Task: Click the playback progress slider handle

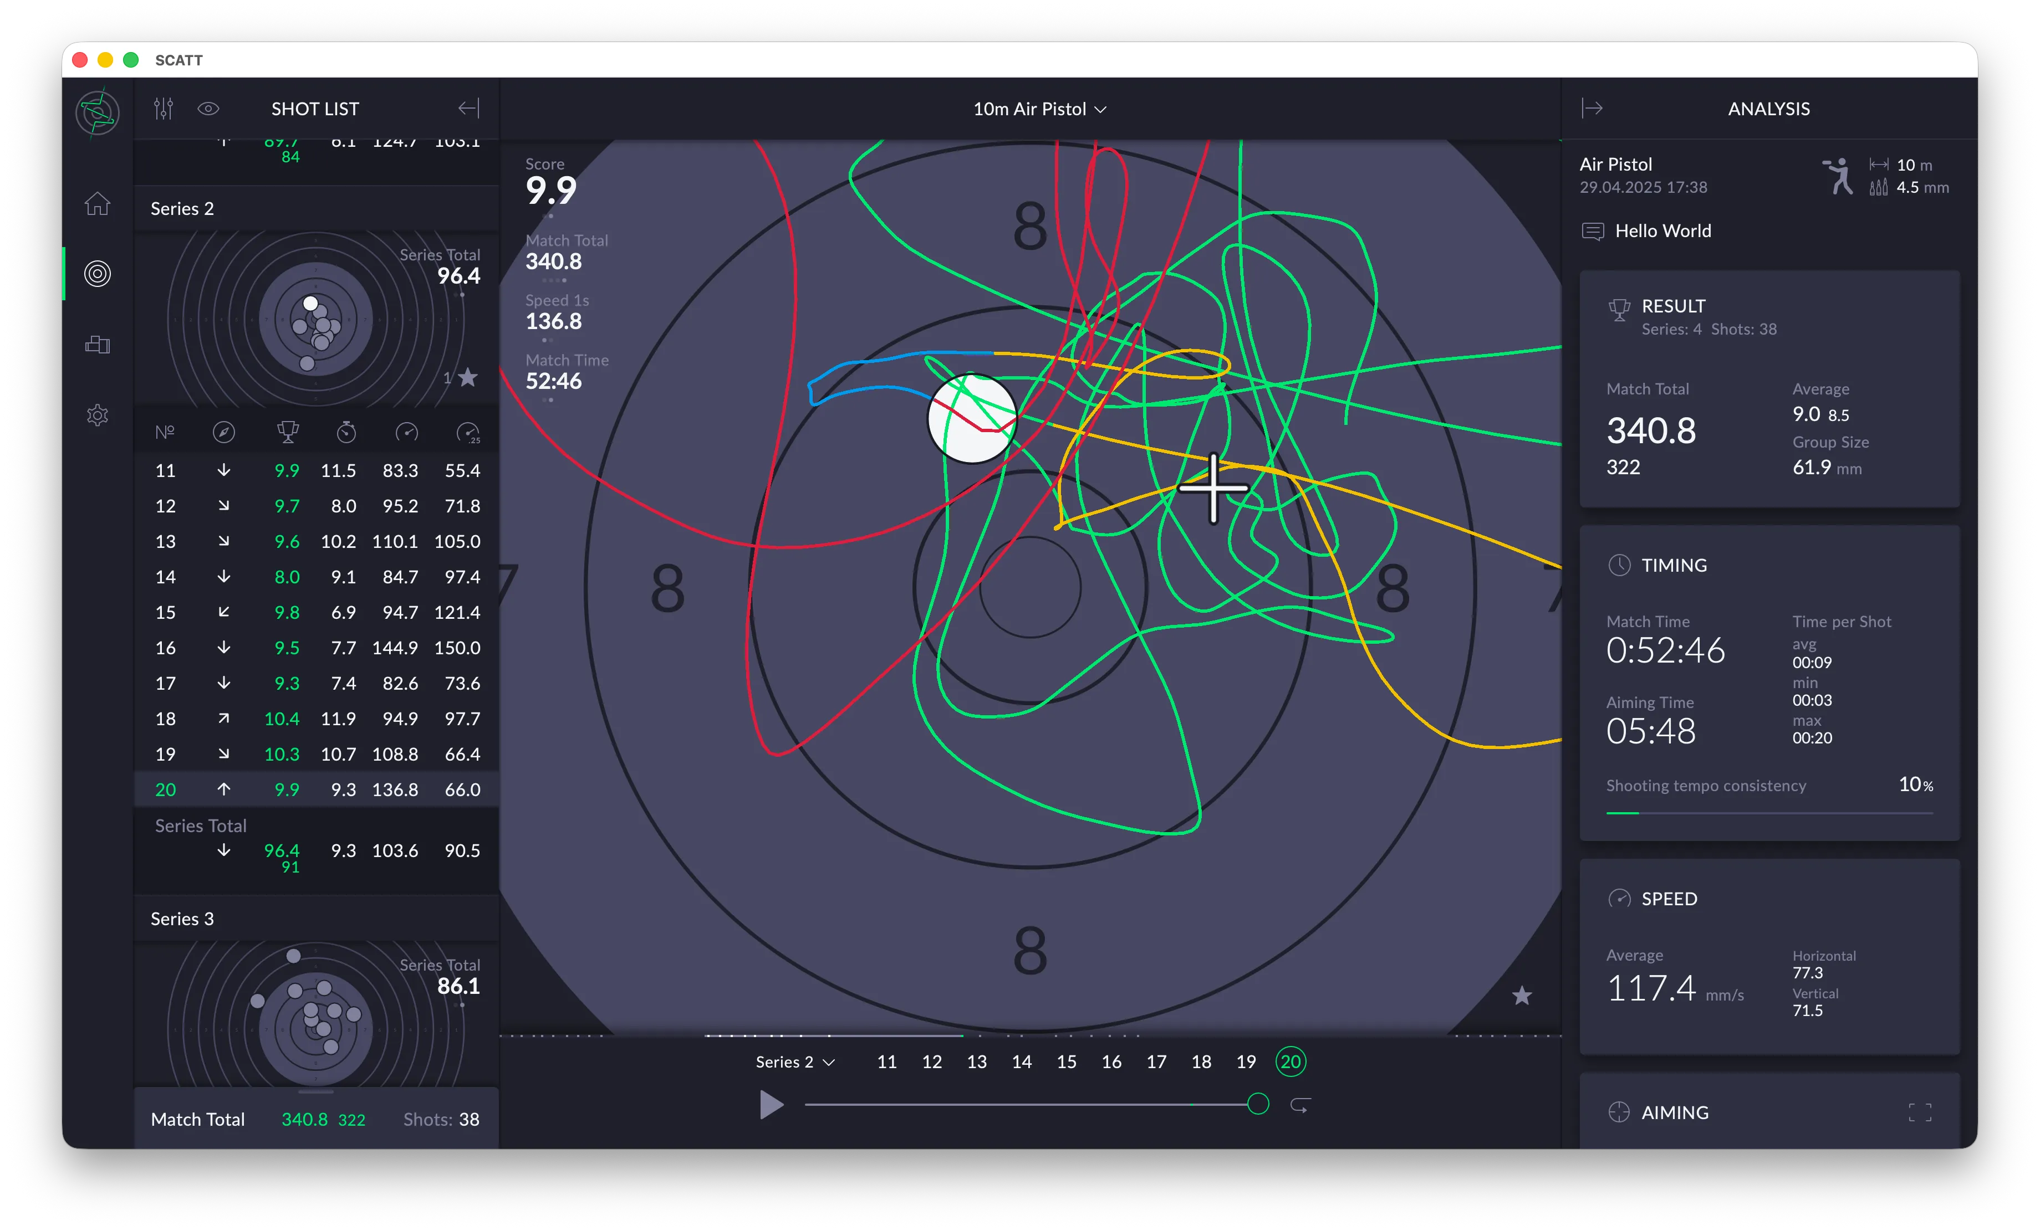Action: 1258,1105
